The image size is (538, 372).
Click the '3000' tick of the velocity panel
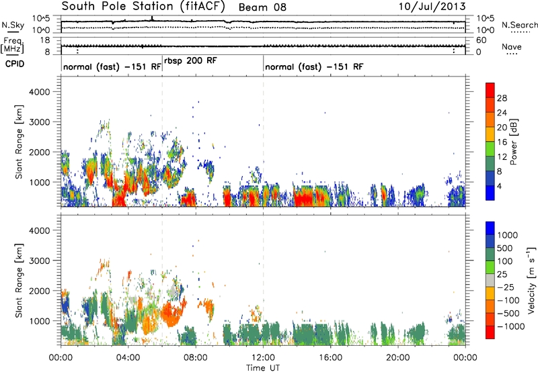pyautogui.click(x=40, y=261)
